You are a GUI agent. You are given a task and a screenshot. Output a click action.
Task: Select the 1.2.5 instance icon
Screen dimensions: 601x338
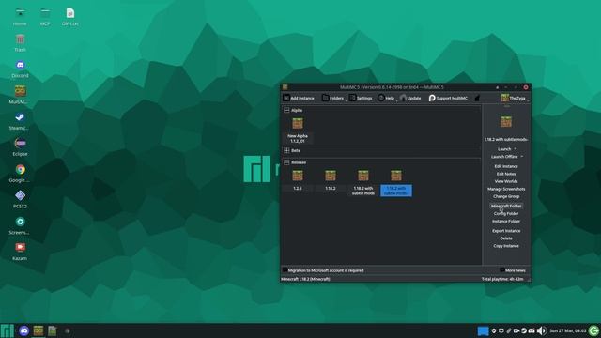tap(298, 176)
